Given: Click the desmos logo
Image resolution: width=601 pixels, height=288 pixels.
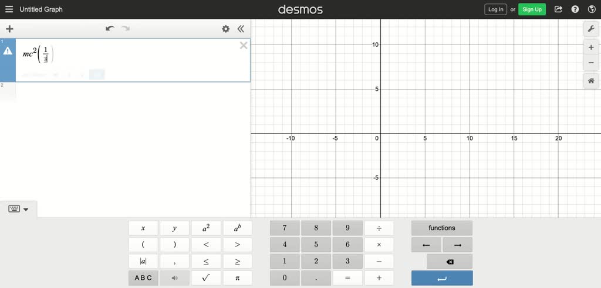Looking at the screenshot, I should click(300, 9).
